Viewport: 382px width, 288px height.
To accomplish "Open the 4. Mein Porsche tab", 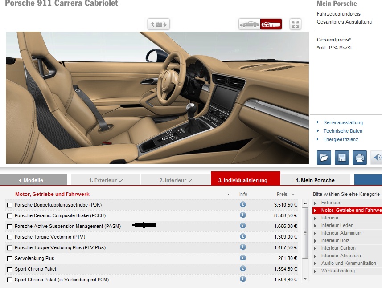I will (x=315, y=180).
